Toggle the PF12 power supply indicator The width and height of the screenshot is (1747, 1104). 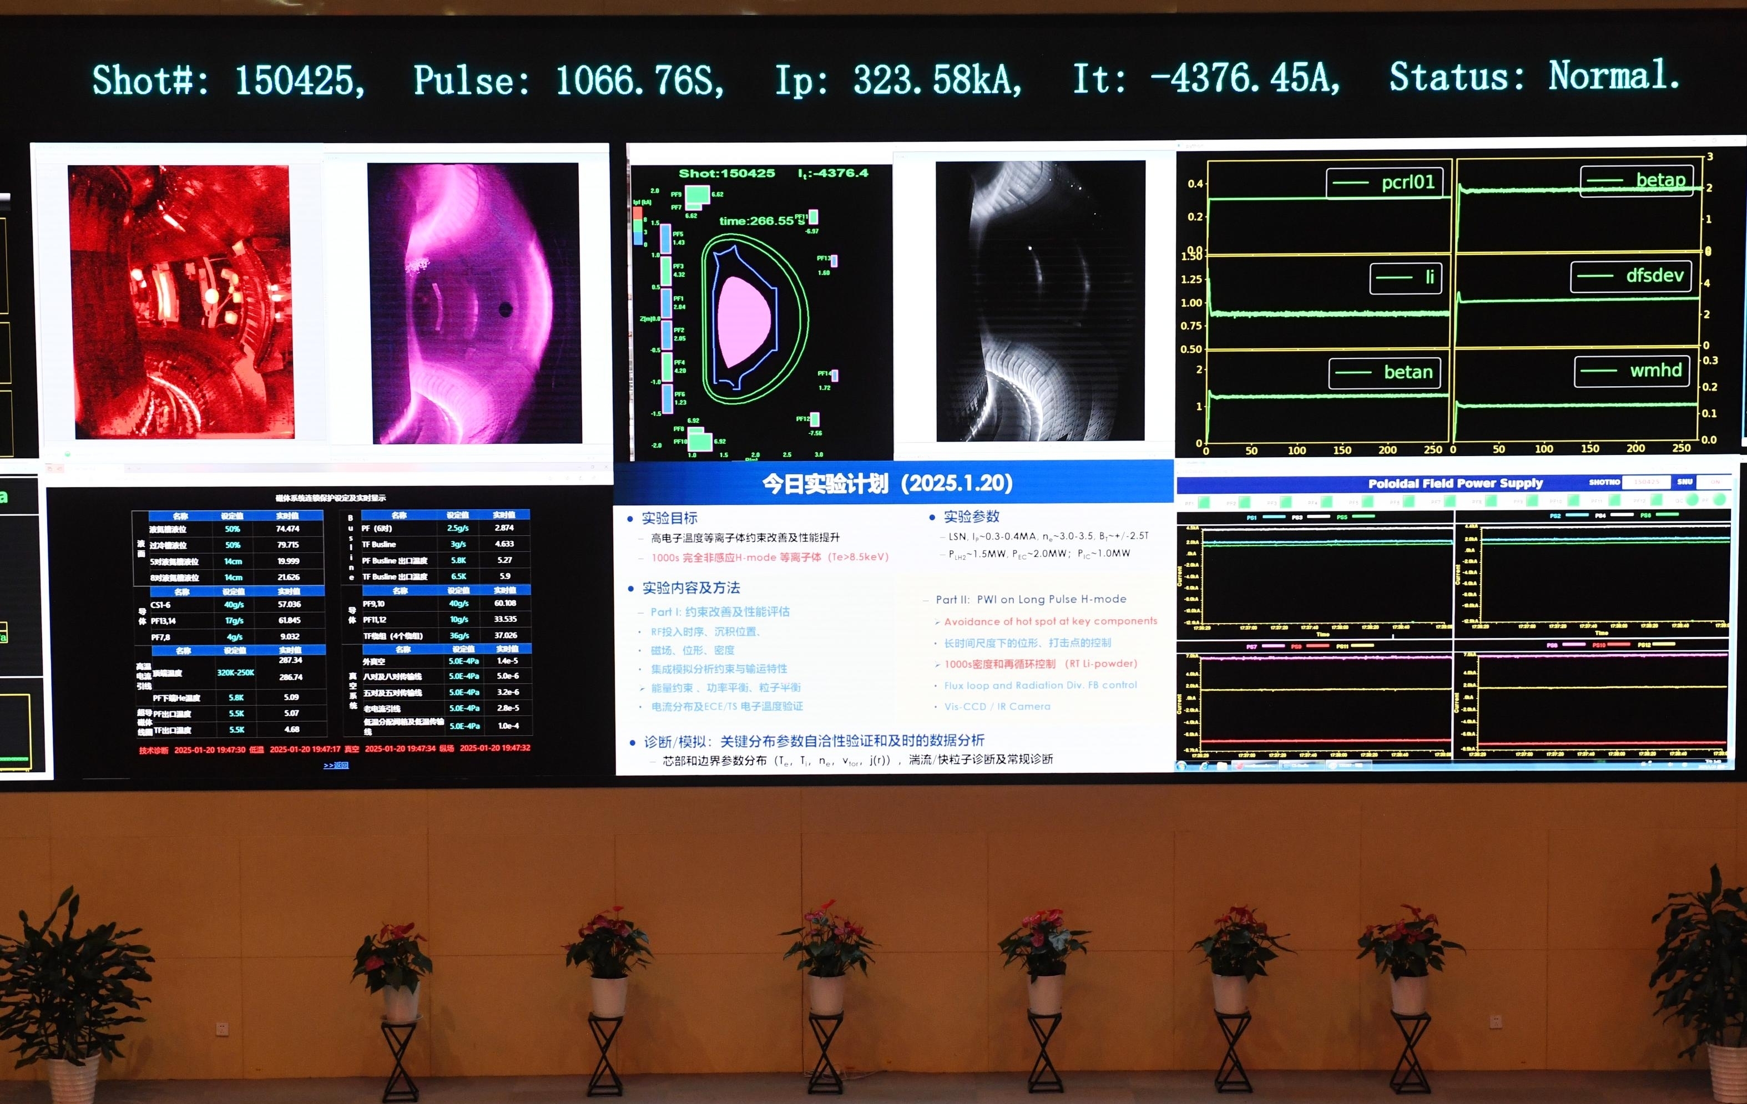click(1657, 500)
